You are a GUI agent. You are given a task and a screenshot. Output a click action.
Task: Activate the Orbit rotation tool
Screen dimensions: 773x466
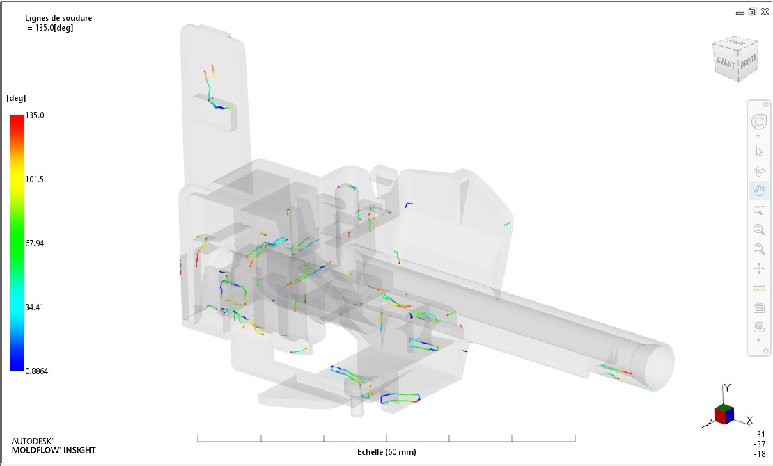[758, 171]
